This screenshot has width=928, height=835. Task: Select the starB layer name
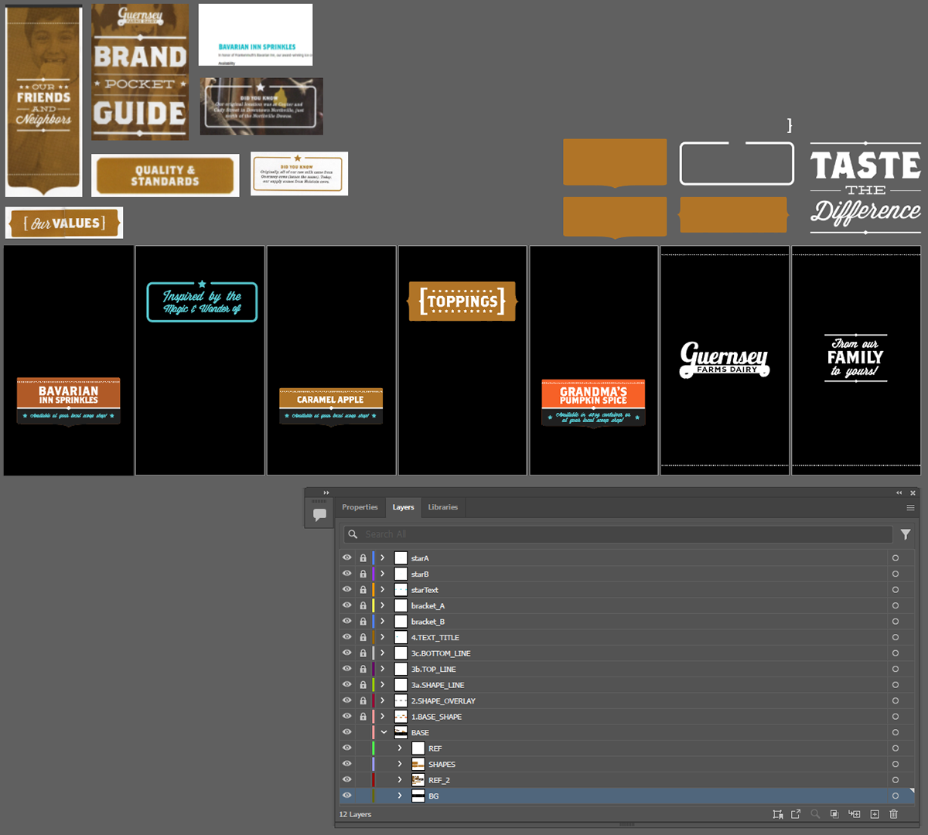click(420, 574)
